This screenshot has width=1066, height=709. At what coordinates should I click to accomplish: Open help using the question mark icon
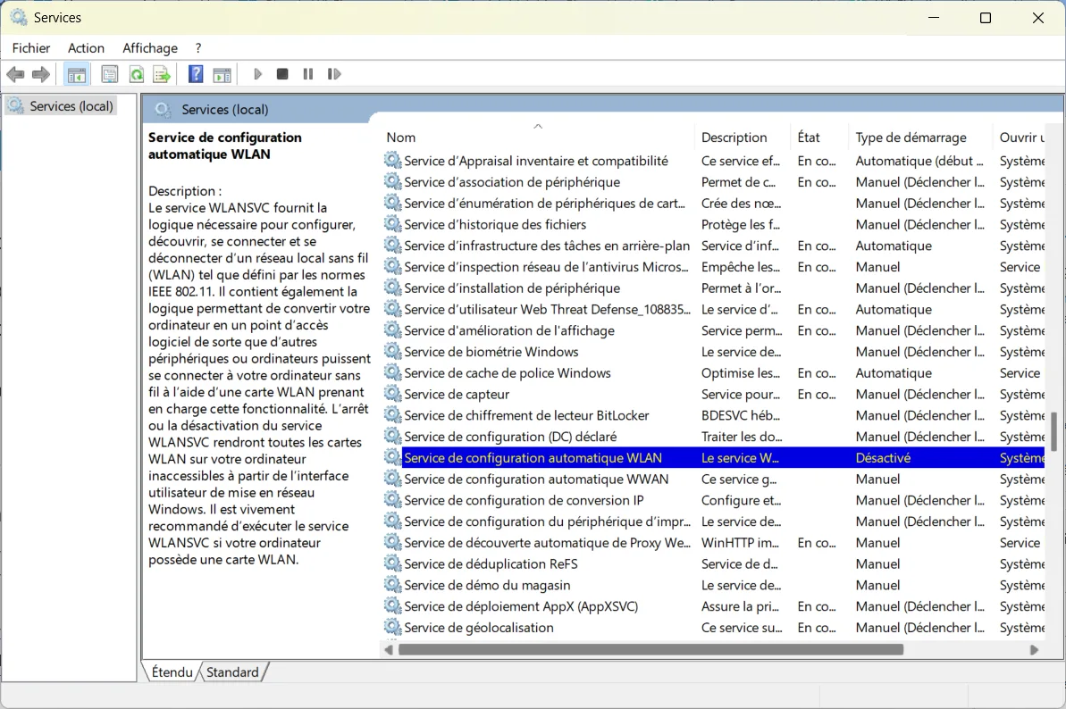(x=195, y=73)
